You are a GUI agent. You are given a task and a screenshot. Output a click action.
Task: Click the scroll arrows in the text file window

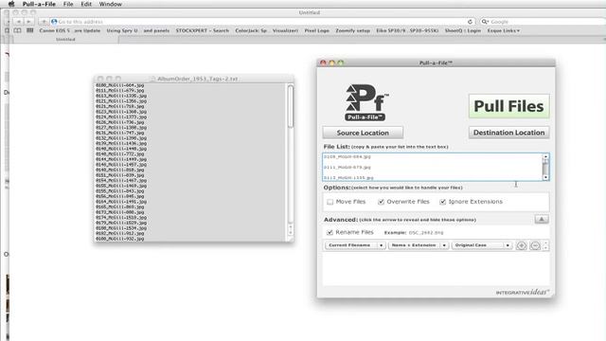291,230
